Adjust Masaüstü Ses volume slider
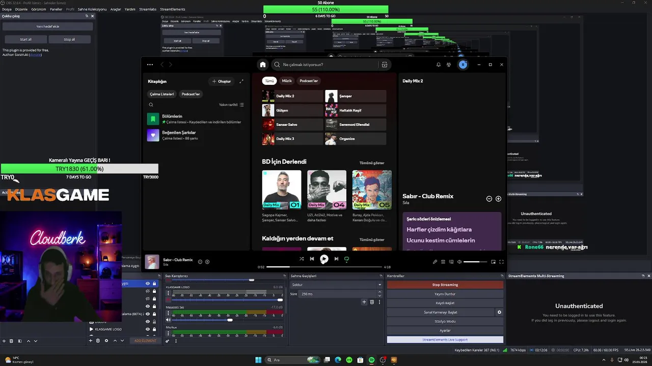 click(227, 320)
